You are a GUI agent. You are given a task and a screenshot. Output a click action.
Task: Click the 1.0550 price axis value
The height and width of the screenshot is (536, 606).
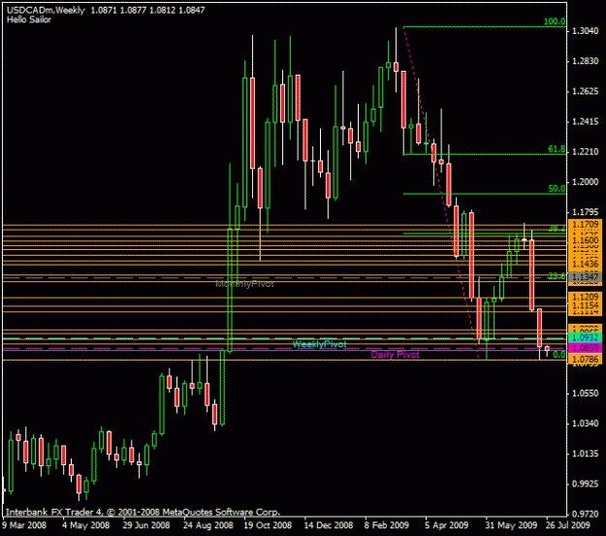(585, 394)
